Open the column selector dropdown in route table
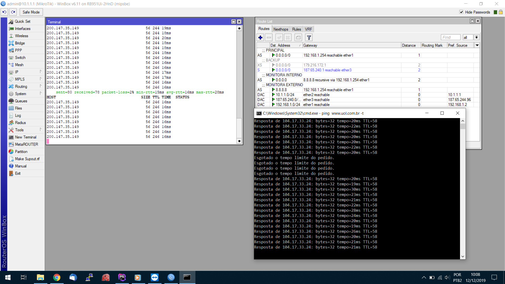 coord(477,45)
